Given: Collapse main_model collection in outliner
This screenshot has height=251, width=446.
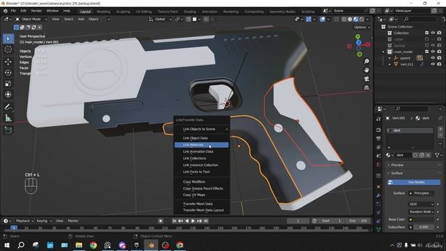Looking at the screenshot, I should pos(383,52).
